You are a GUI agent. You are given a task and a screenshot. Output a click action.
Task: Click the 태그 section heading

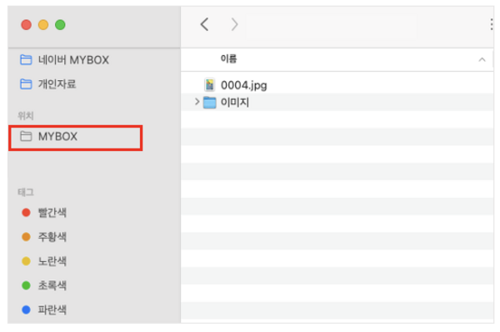(26, 192)
